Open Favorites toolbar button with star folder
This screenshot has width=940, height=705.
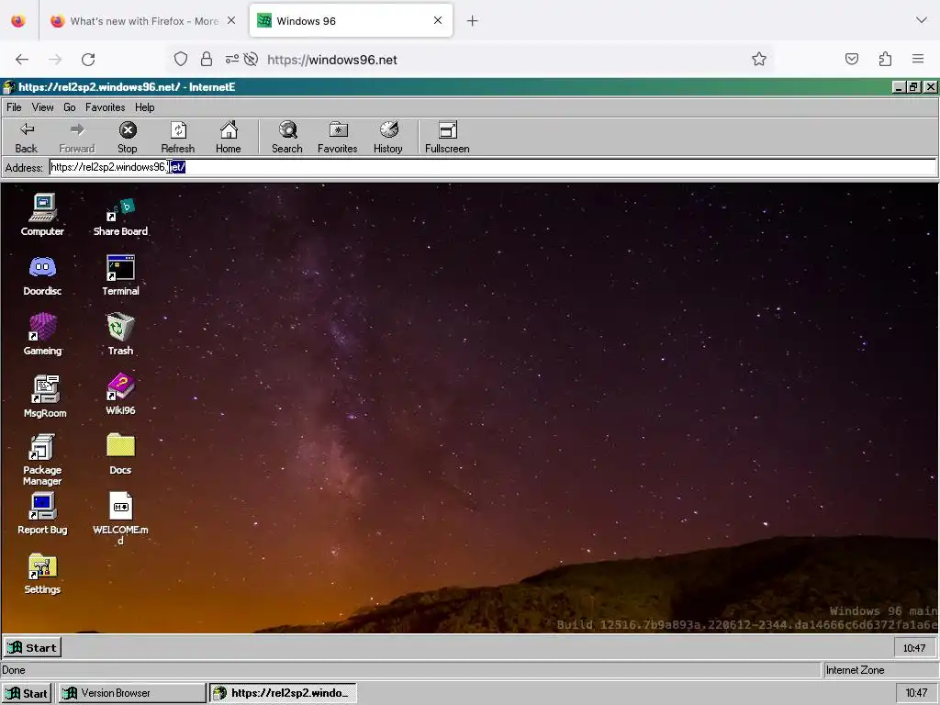pos(338,138)
